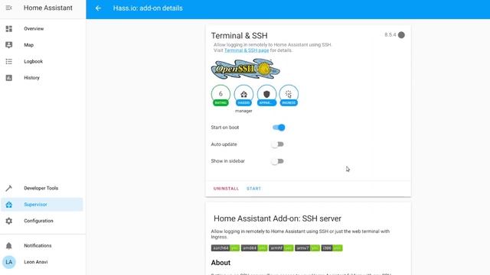Click the History chart icon
Screen dimensions: 490x275
pos(8,78)
